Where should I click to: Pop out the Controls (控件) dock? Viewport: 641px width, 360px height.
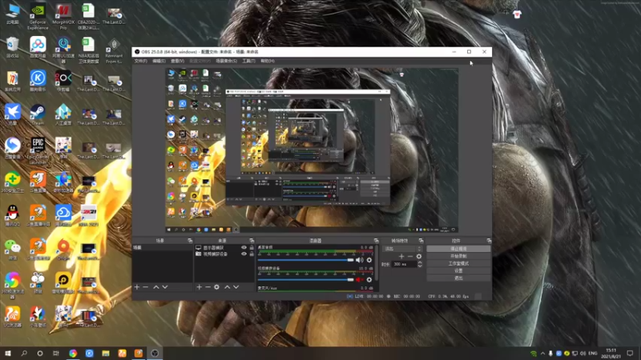tap(489, 241)
